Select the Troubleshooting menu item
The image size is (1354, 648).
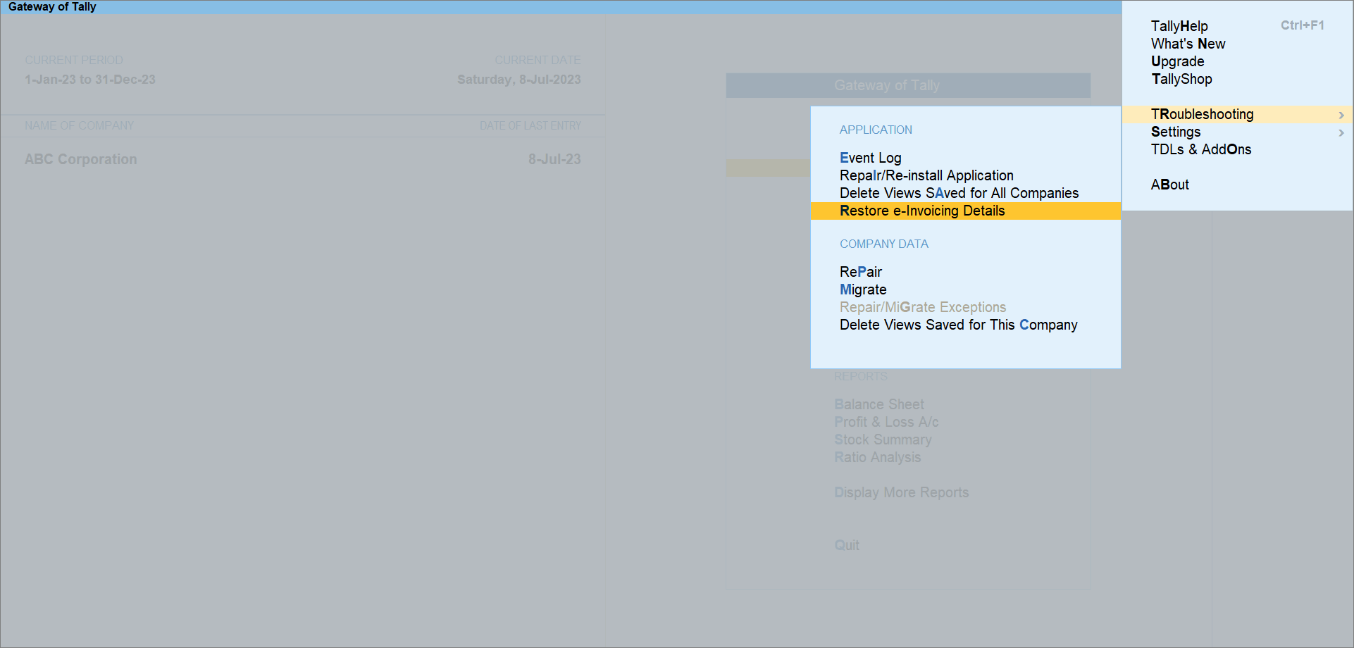(1237, 114)
